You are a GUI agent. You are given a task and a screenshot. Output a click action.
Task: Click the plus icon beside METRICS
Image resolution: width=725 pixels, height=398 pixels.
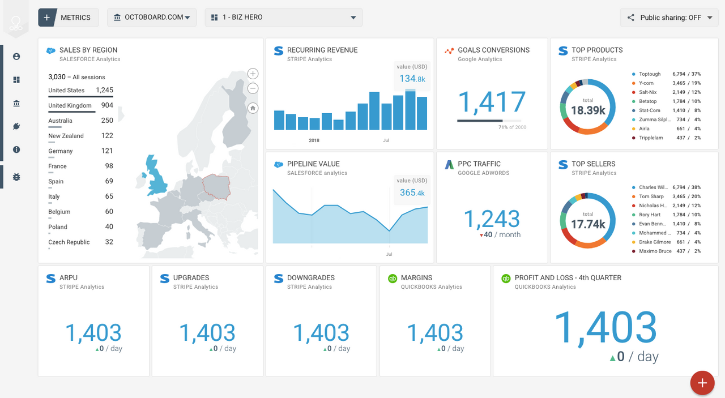(46, 18)
